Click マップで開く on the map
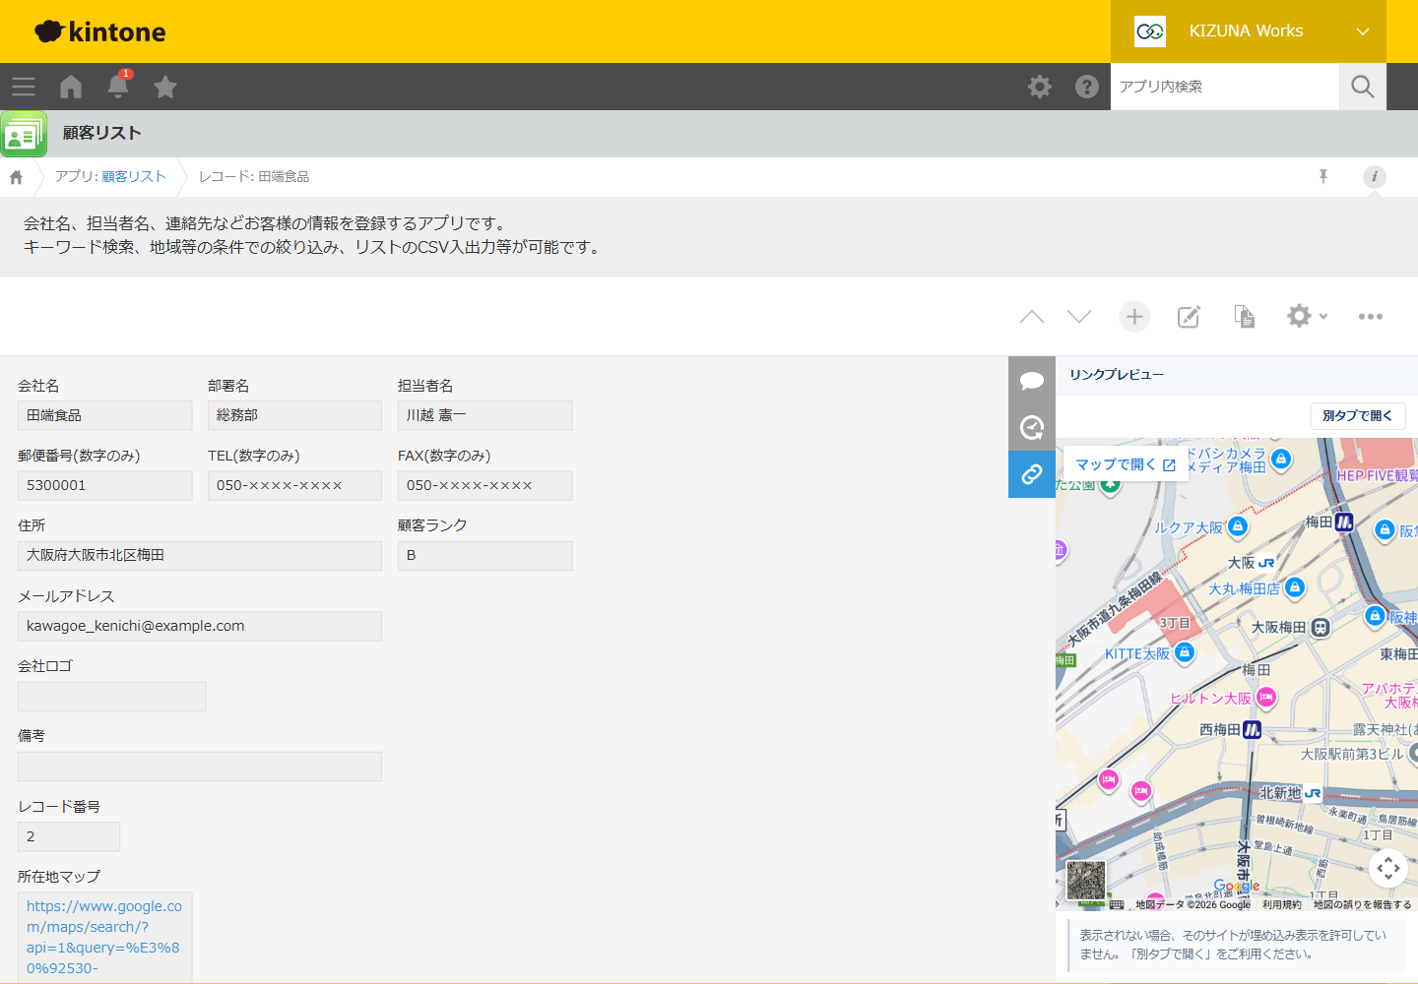The height and width of the screenshot is (984, 1418). [x=1126, y=464]
